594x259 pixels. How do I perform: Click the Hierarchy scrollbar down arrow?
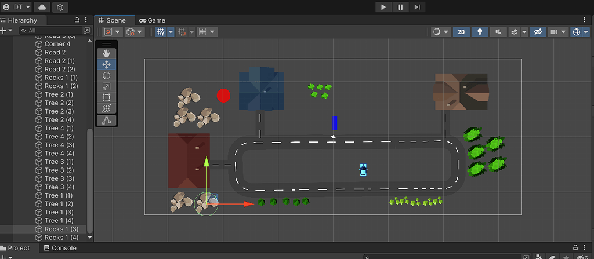[x=90, y=238]
